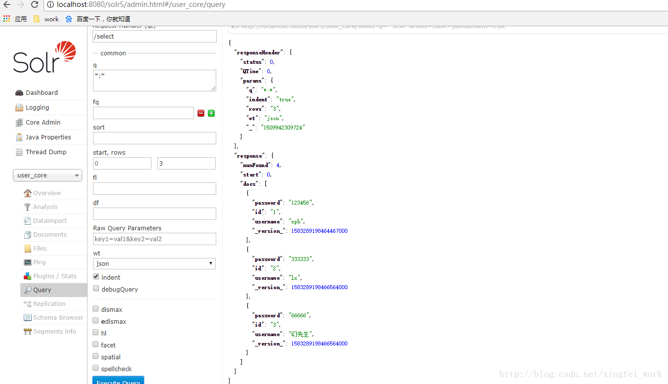Click the browser back arrow
This screenshot has height=384, width=668.
(x=7, y=4)
